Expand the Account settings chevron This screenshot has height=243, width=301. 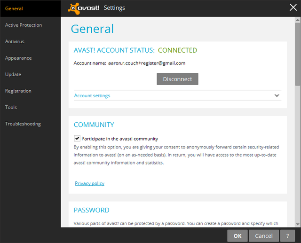(x=277, y=95)
